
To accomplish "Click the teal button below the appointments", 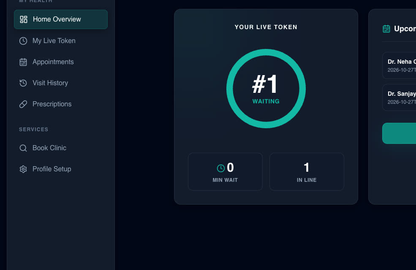I will tap(399, 133).
